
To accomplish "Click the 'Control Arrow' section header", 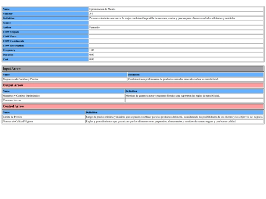I will coord(133,107).
